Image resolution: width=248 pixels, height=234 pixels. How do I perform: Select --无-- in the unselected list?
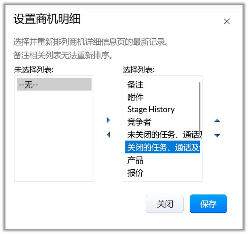click(54, 85)
